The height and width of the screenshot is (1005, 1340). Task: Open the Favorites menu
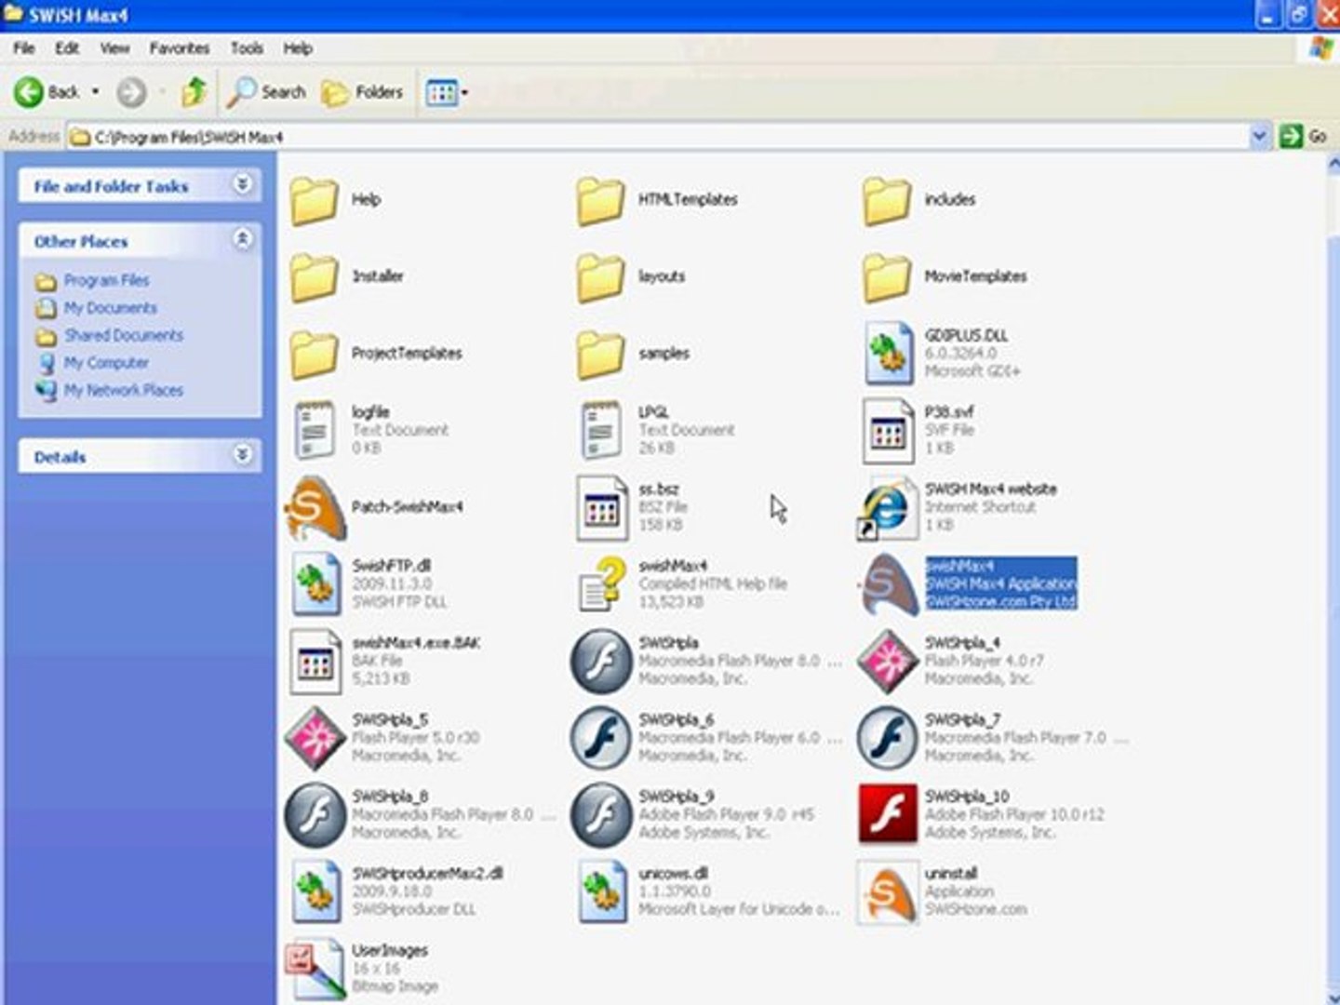[x=180, y=48]
